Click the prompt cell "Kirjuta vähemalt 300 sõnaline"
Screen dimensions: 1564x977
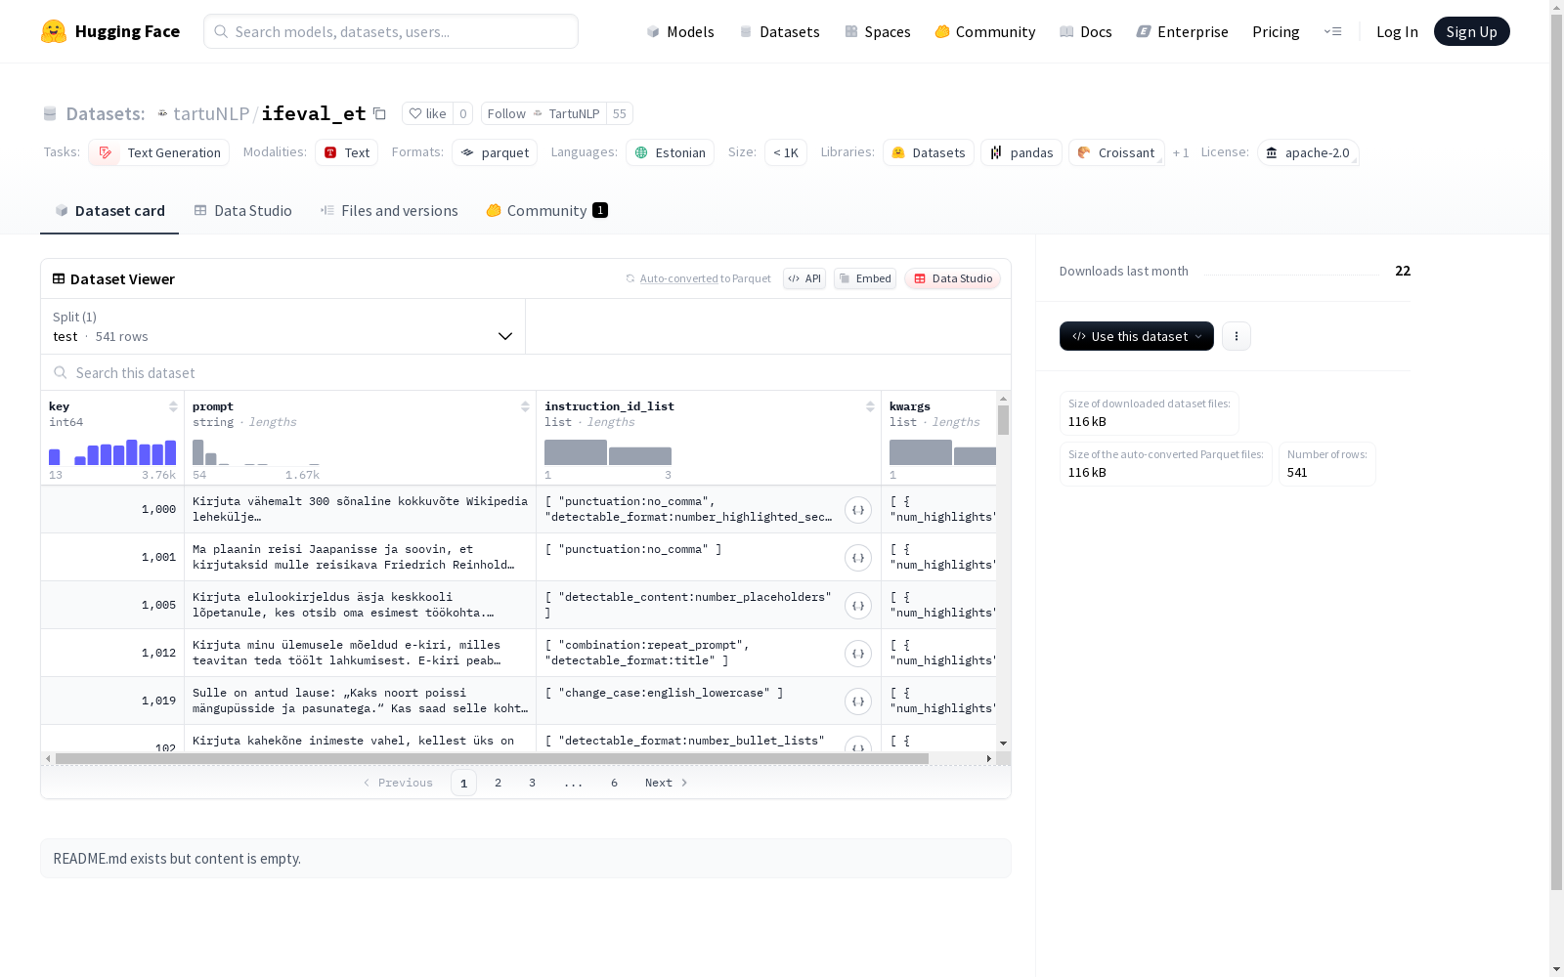[360, 509]
